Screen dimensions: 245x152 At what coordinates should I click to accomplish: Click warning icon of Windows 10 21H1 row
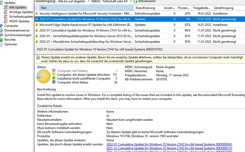(x=37, y=30)
